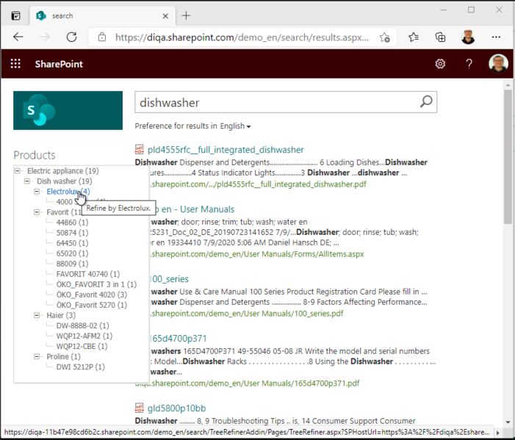Click the browser refresh button

71,37
